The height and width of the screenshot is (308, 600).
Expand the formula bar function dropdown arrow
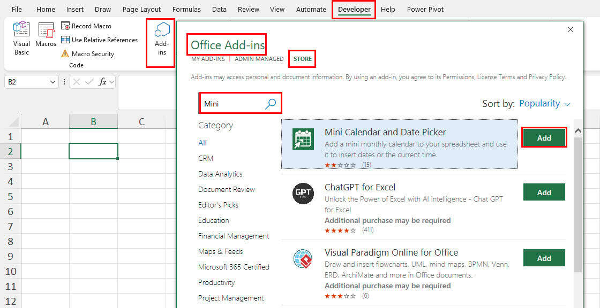(111, 82)
